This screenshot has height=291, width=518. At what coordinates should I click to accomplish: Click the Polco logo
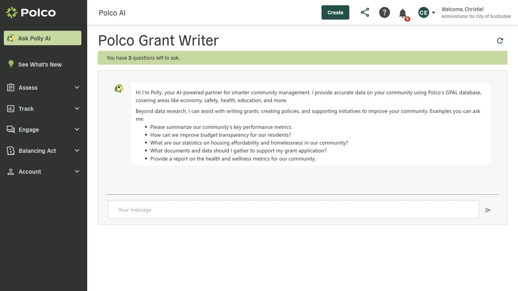[31, 13]
